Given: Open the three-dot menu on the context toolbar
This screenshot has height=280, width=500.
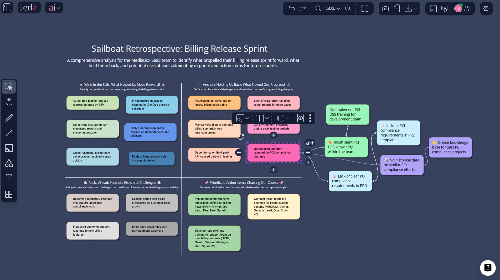Looking at the screenshot, I should [x=310, y=118].
